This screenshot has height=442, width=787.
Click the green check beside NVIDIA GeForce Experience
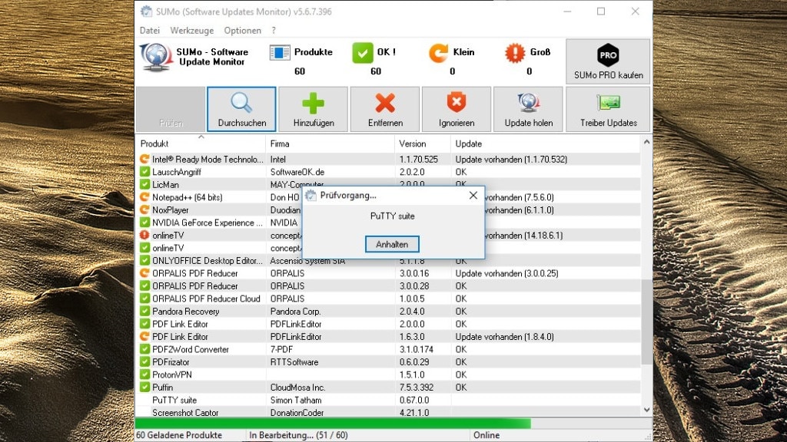tap(144, 222)
